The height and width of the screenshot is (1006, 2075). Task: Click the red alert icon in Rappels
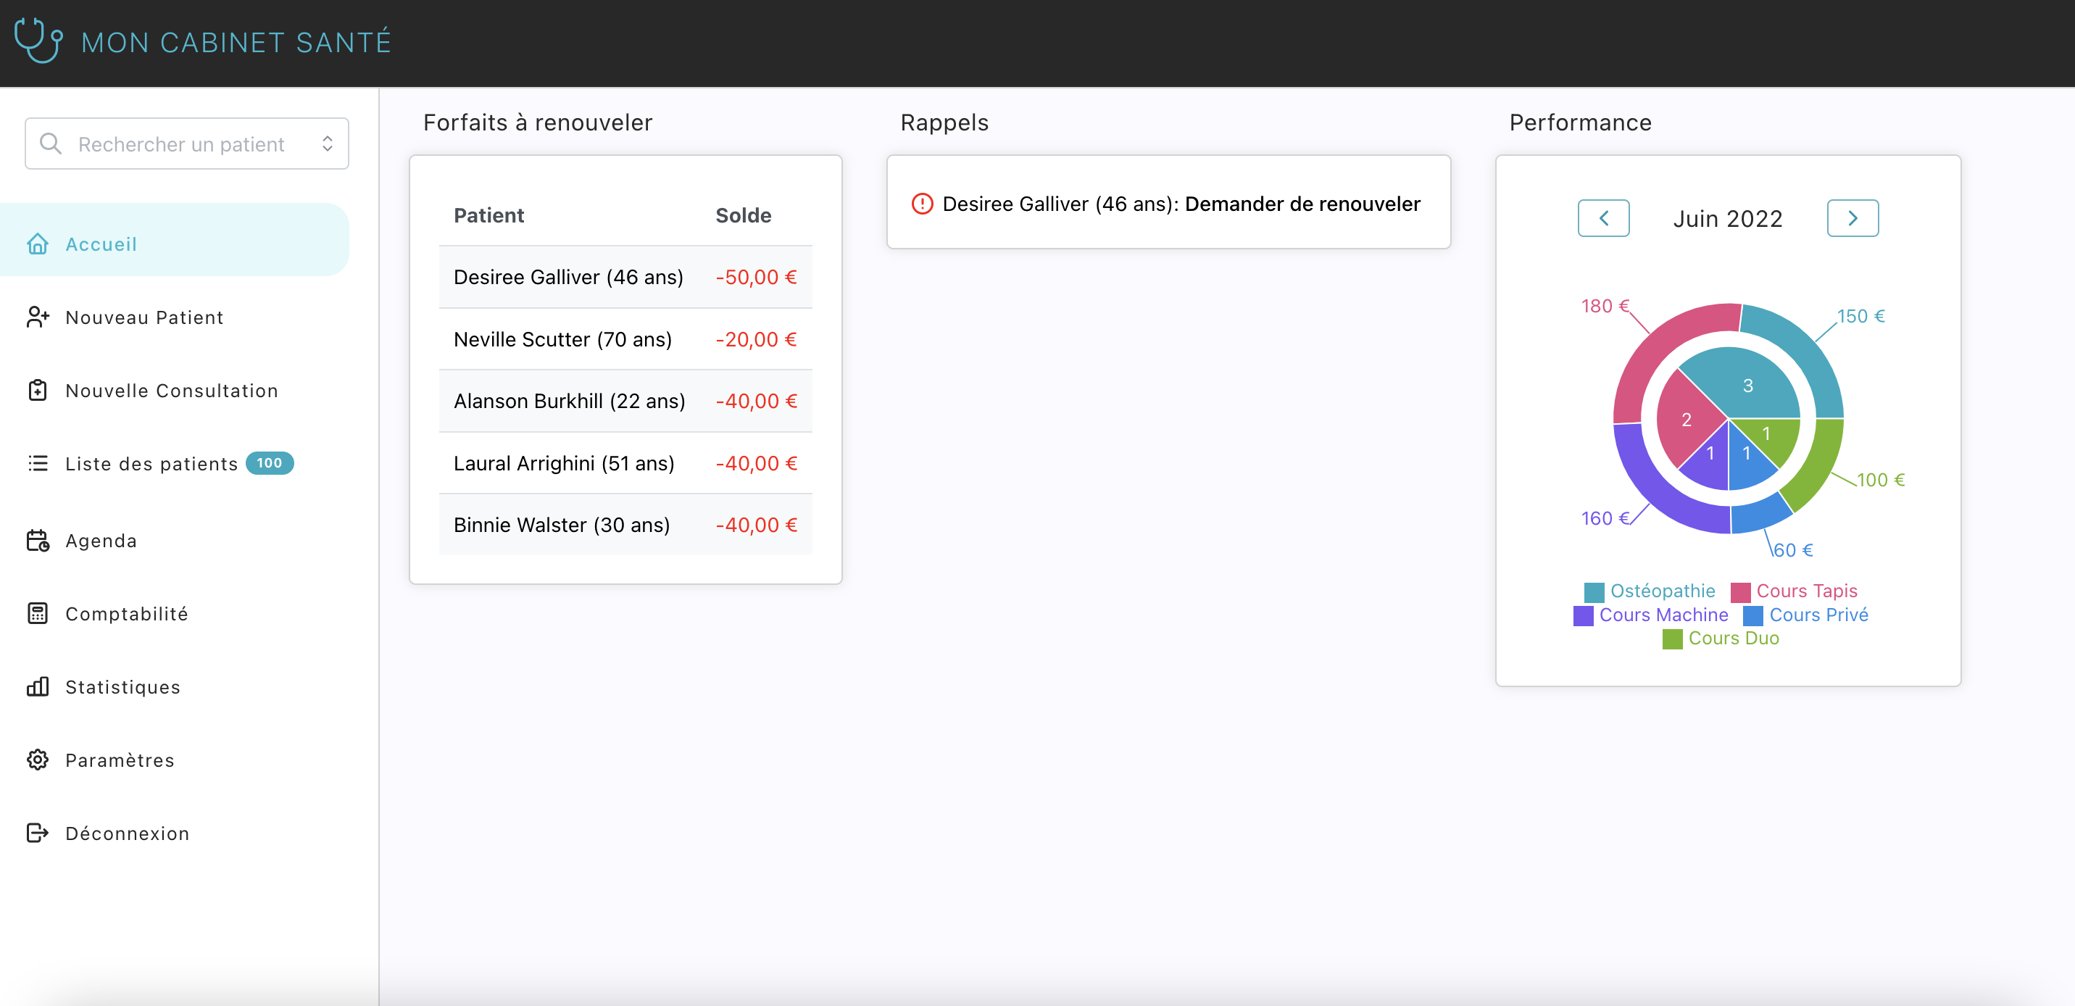[x=921, y=204]
